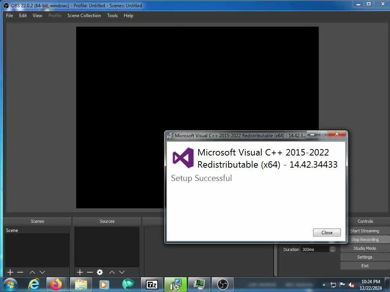Open the Windows Start menu
This screenshot has height=292, width=390.
(10, 284)
